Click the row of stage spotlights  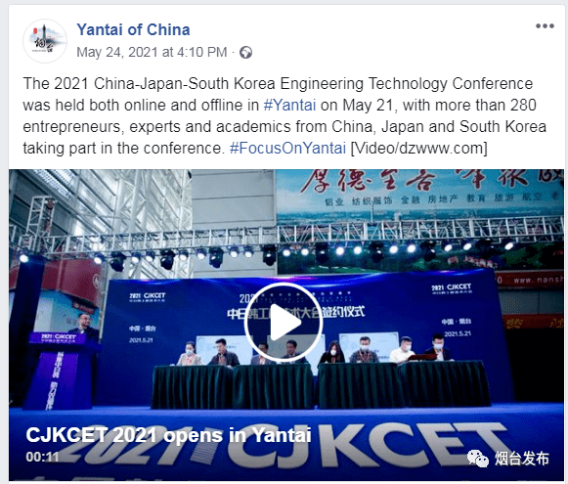pyautogui.click(x=268, y=254)
